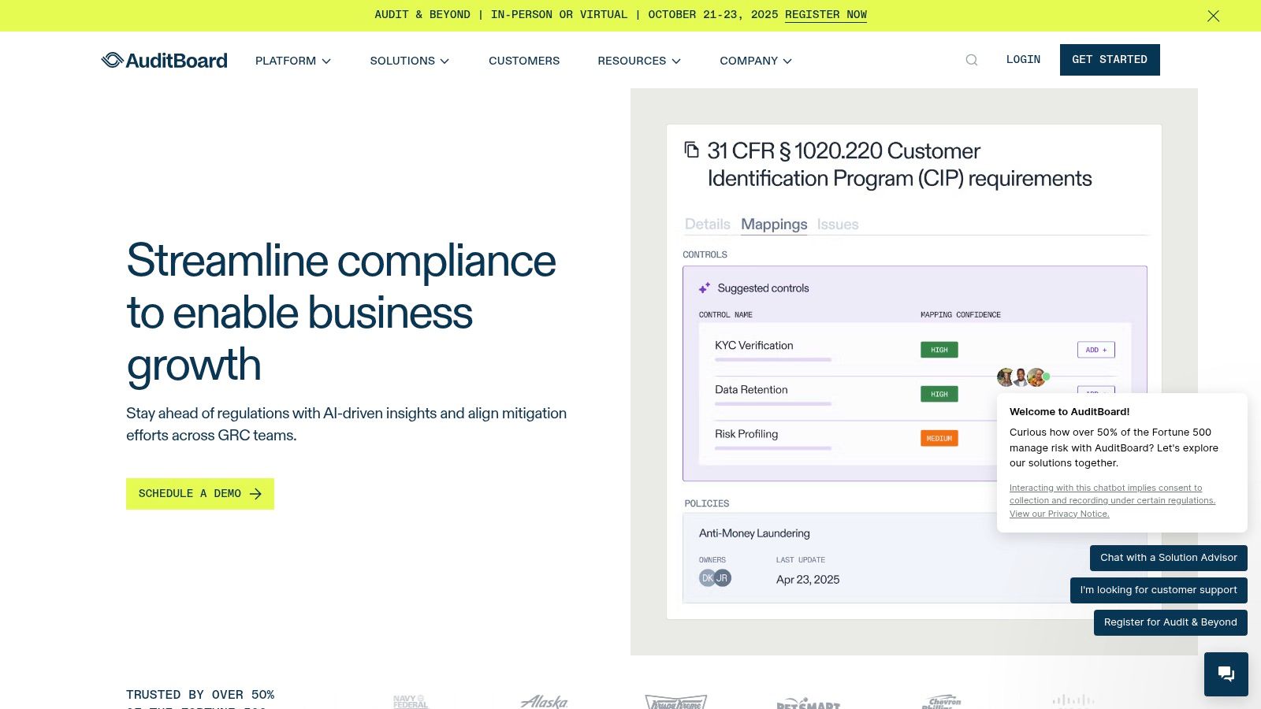Click the Get Started button
This screenshot has width=1261, height=709.
[x=1110, y=60]
